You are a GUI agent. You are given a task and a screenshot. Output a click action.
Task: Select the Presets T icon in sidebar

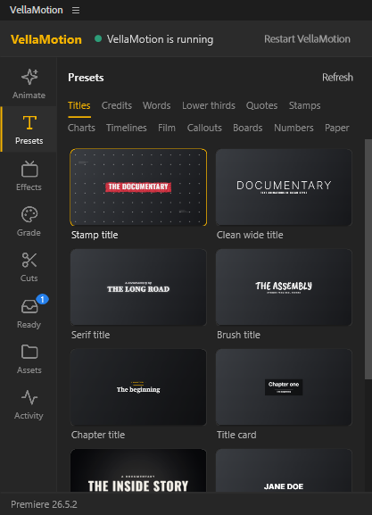coord(29,122)
